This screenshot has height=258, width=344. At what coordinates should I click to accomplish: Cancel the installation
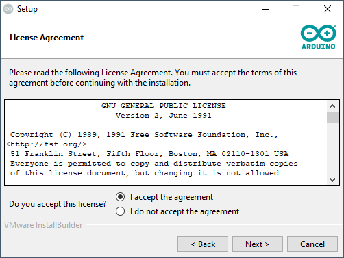click(x=312, y=244)
